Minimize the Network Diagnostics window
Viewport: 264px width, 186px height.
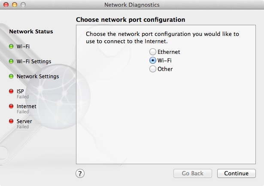pyautogui.click(x=14, y=5)
